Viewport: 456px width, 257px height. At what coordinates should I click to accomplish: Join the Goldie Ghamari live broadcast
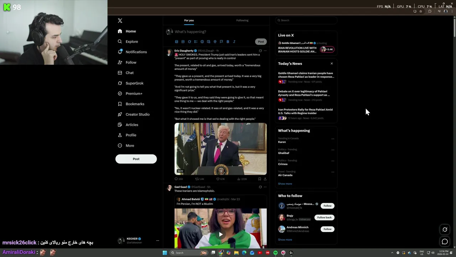tap(306, 47)
